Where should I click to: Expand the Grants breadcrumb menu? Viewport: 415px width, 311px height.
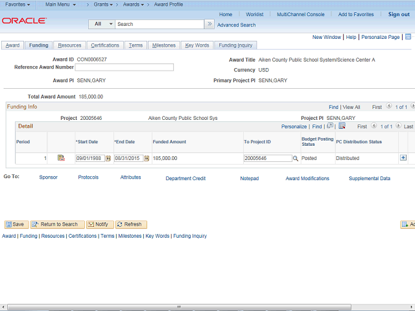click(x=103, y=5)
